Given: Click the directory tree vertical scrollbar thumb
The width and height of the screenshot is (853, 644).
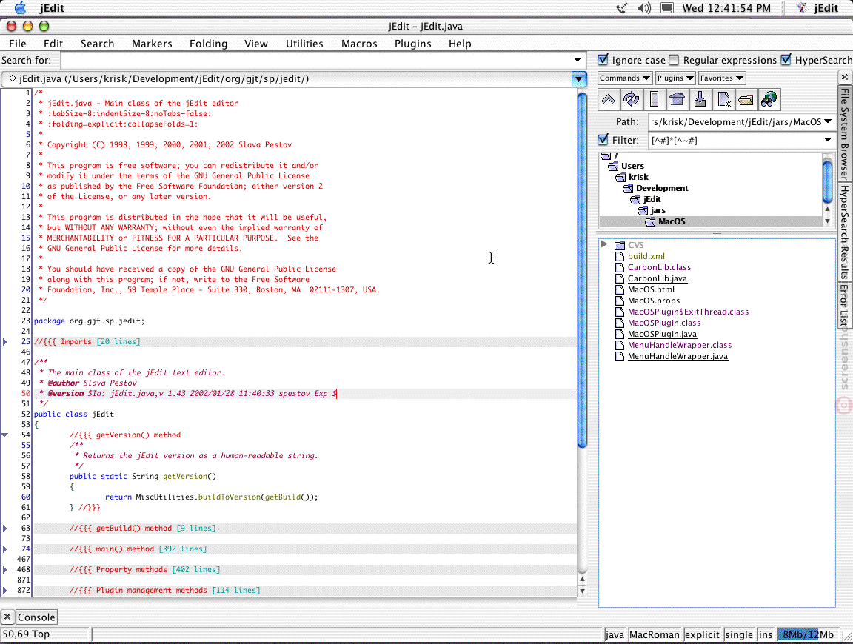Looking at the screenshot, I should point(827,181).
